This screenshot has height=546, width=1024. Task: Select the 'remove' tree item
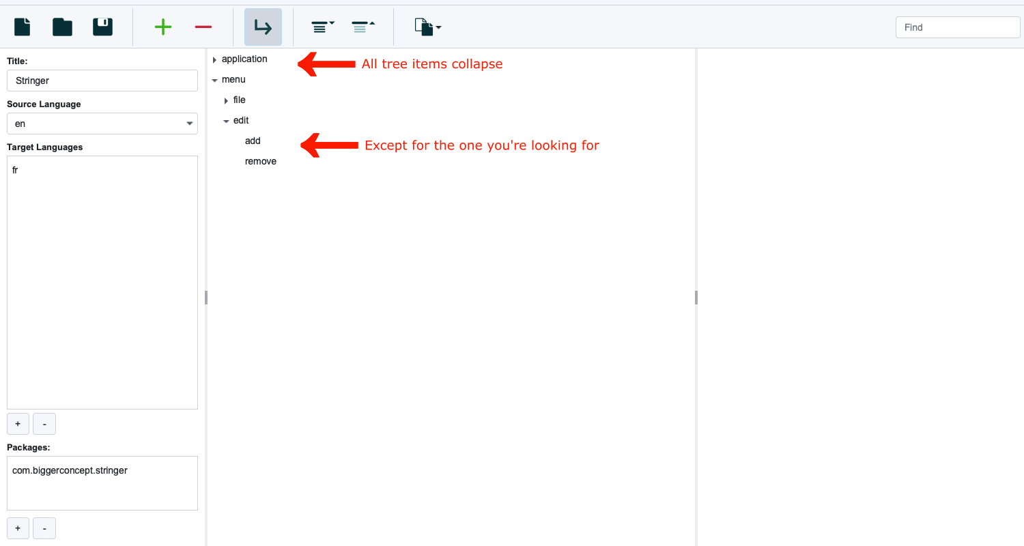pyautogui.click(x=261, y=161)
